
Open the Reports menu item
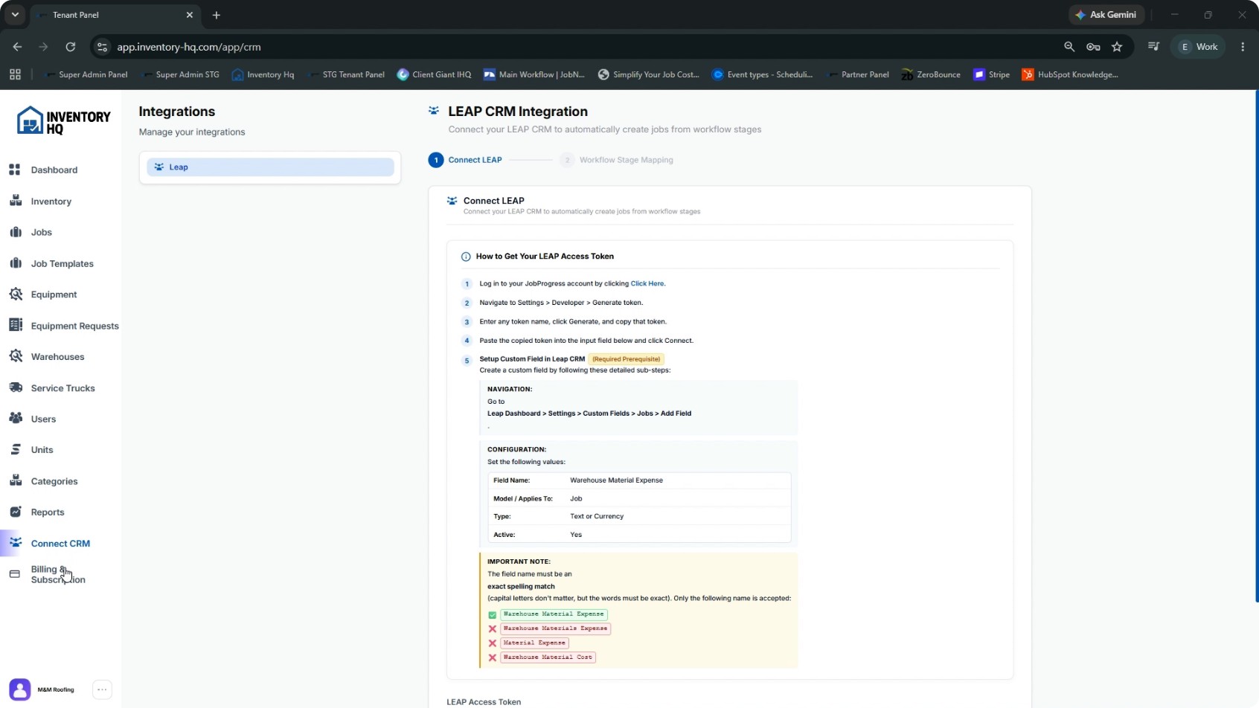48,512
